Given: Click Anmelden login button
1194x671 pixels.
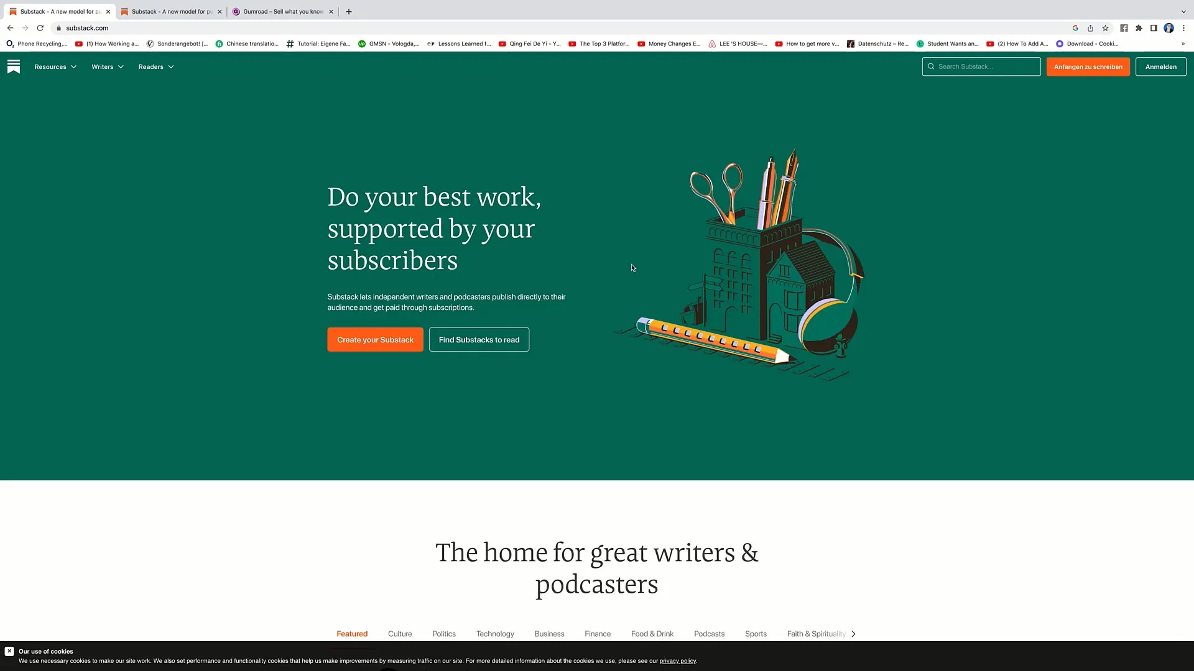Looking at the screenshot, I should (1160, 66).
